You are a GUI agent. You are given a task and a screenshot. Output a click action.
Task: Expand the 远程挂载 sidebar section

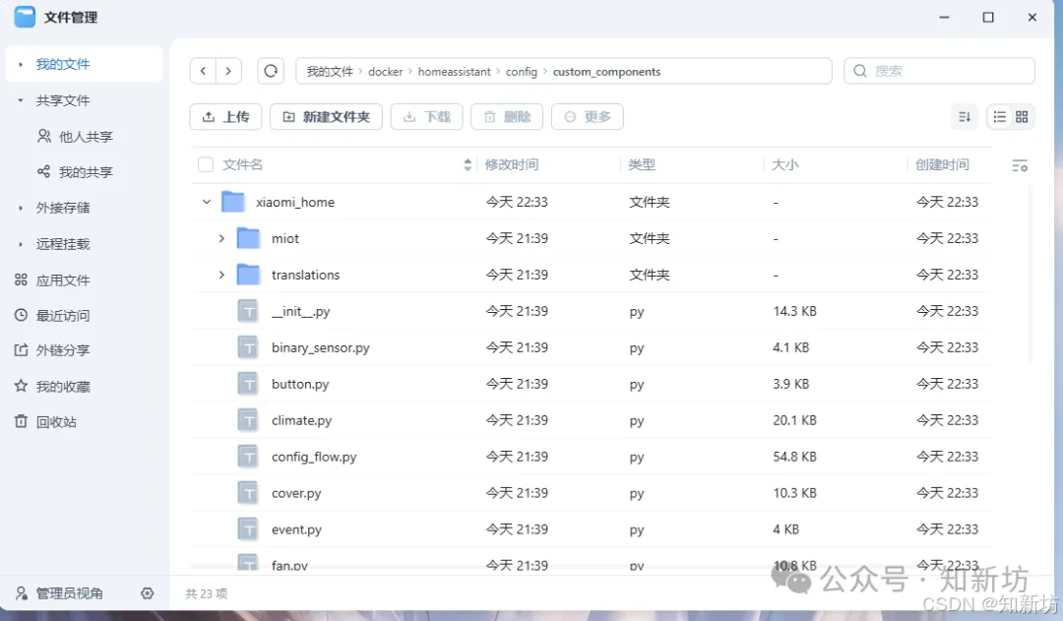pos(21,244)
